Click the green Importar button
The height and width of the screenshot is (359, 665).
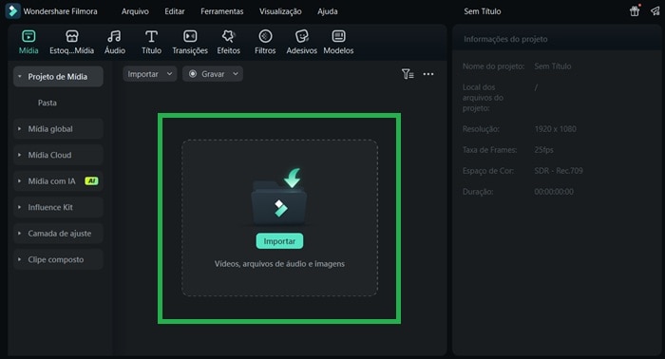[279, 241]
